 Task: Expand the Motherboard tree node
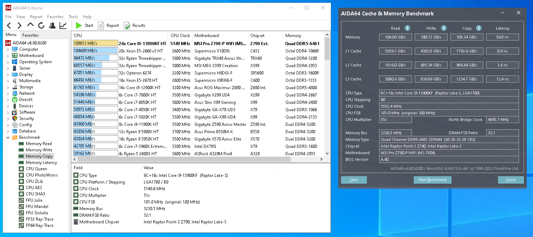coord(8,56)
